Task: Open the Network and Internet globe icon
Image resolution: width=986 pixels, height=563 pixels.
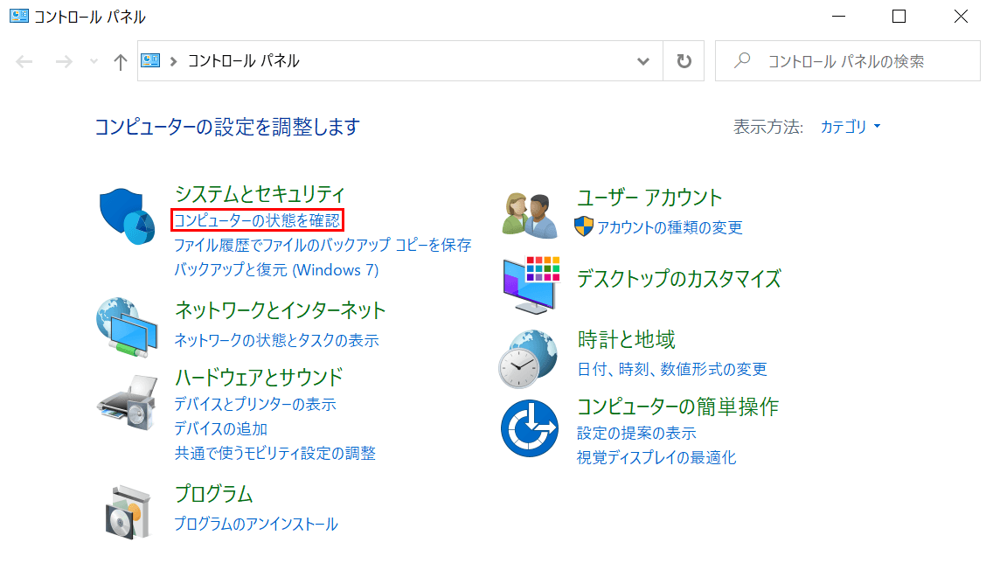Action: point(127,327)
